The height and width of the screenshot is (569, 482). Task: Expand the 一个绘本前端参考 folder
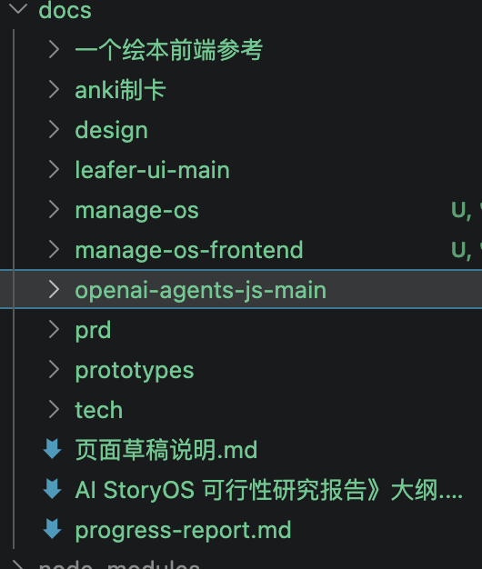coord(54,49)
